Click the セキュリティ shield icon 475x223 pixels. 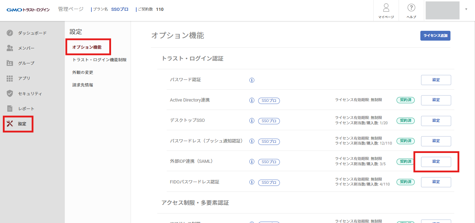pyautogui.click(x=10, y=93)
